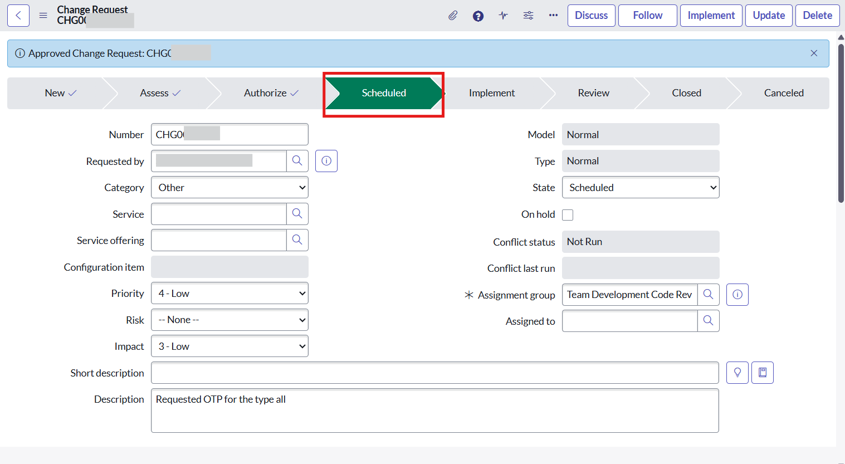Click the Conflict status value Not Run
The width and height of the screenshot is (845, 464).
pos(641,242)
